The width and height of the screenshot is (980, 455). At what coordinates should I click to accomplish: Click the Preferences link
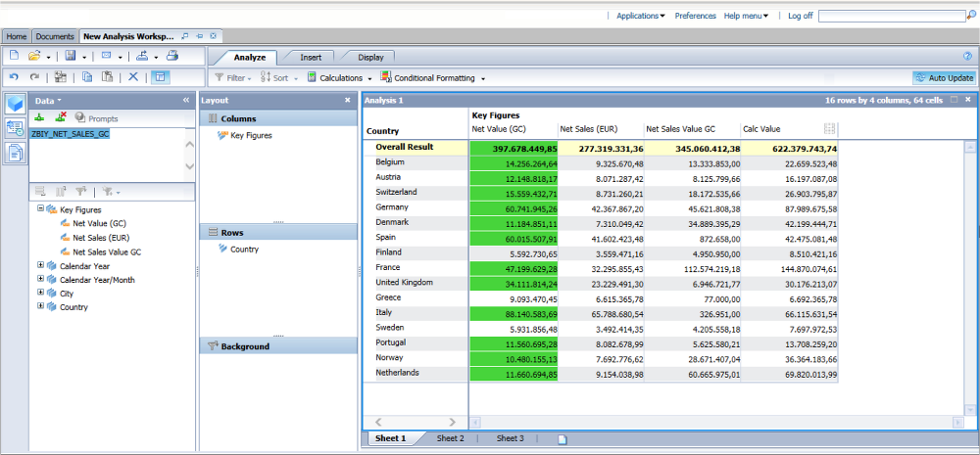point(695,16)
